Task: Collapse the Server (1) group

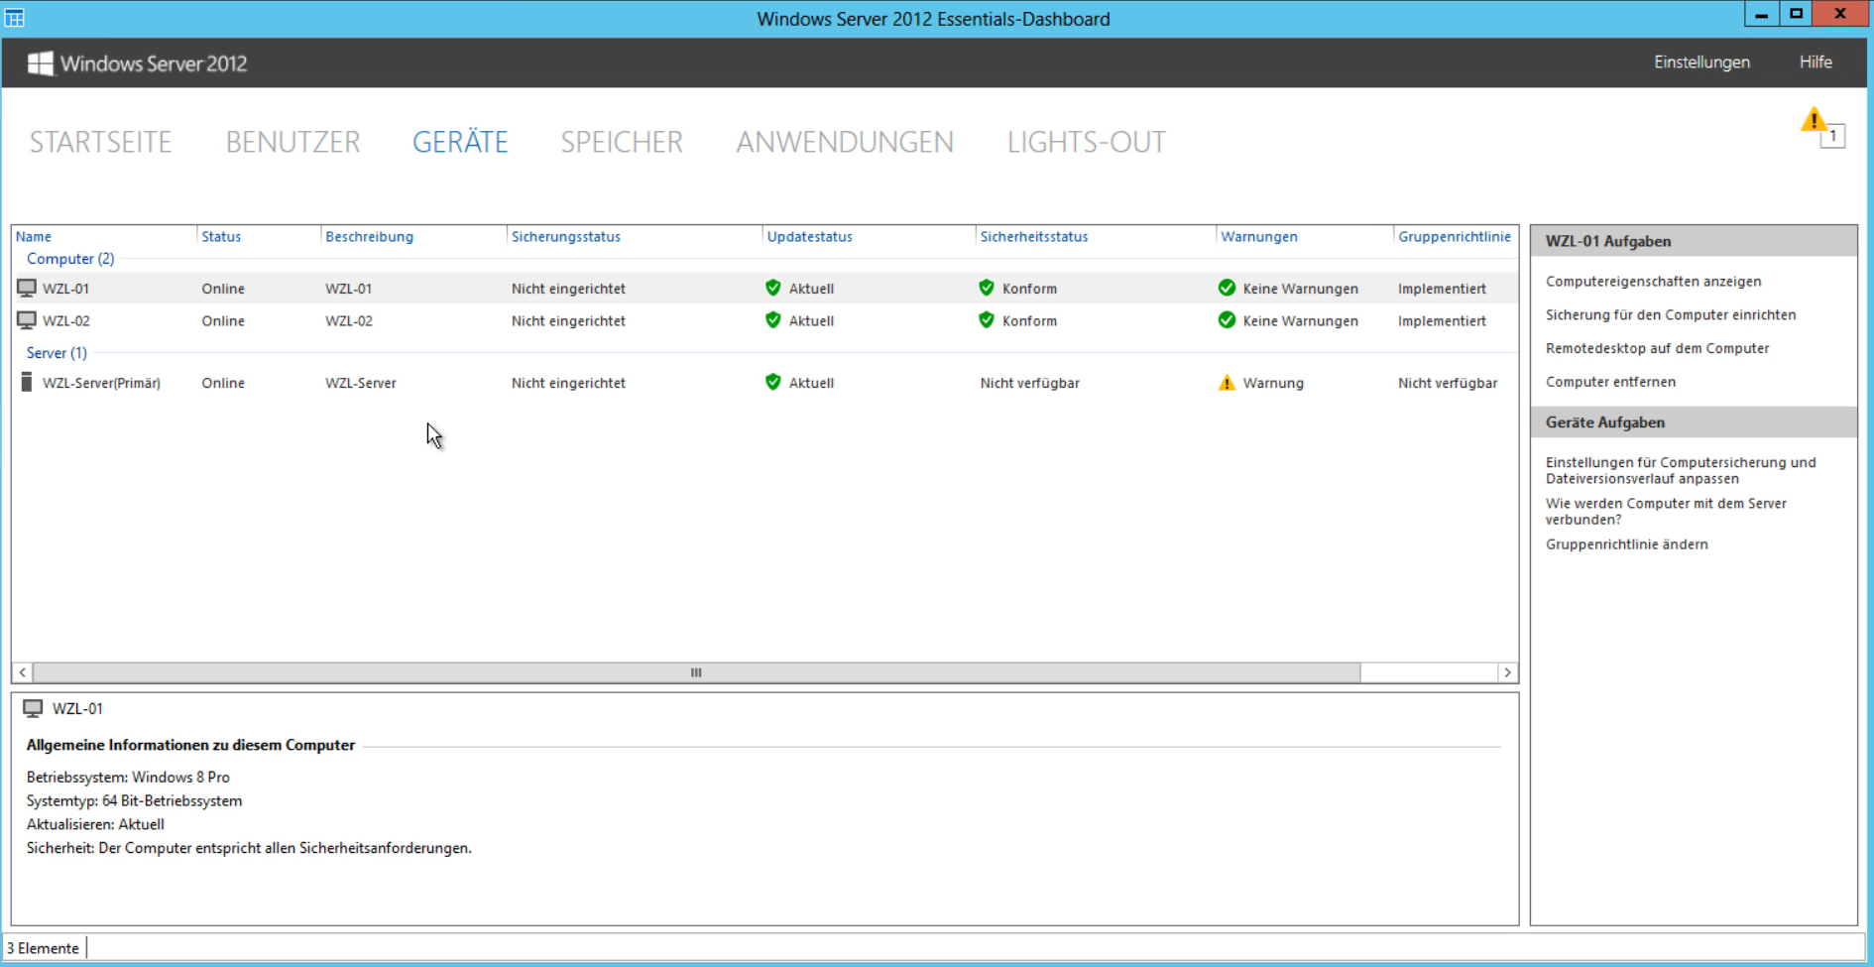Action: point(57,353)
